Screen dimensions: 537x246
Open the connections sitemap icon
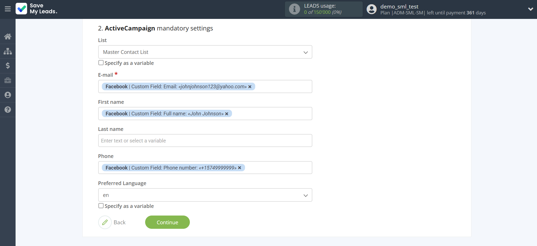[8, 51]
